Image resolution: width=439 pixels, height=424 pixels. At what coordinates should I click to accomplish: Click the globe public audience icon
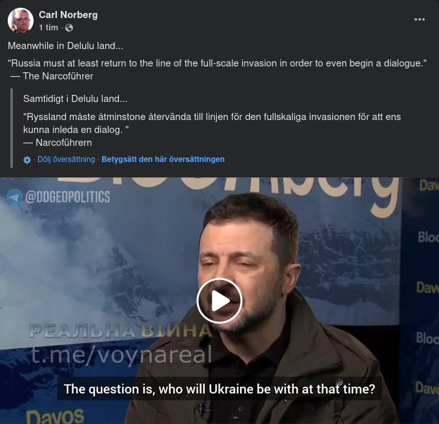point(69,28)
